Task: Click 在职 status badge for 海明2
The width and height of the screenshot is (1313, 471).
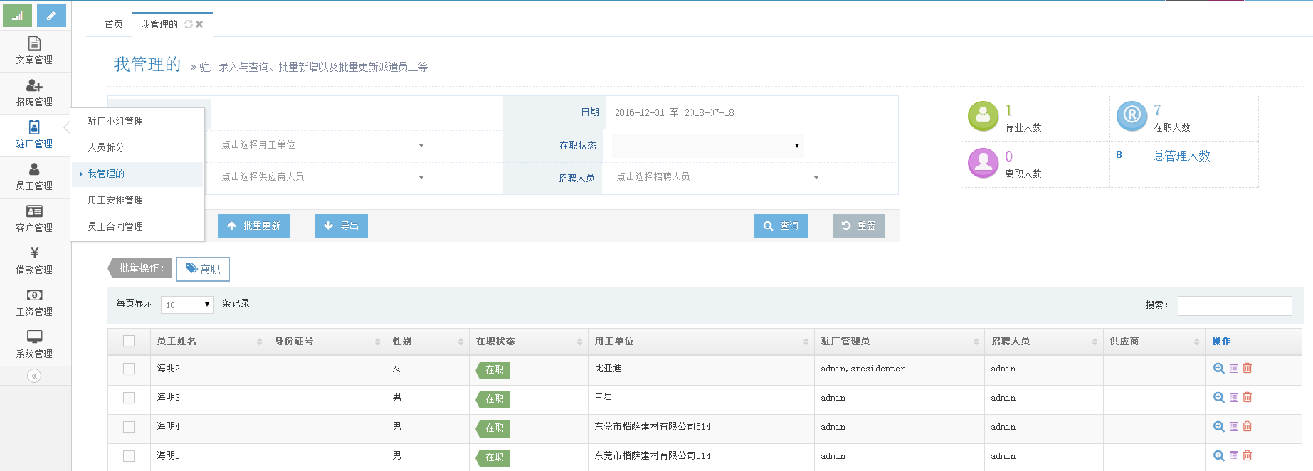Action: click(x=492, y=370)
